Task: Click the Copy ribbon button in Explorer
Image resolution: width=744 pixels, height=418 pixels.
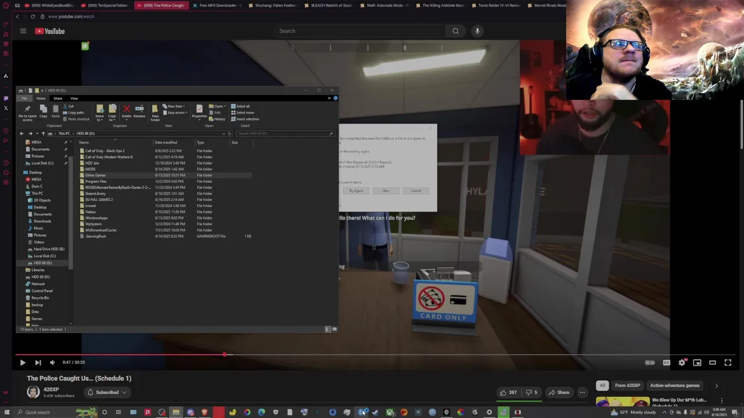Action: click(43, 111)
